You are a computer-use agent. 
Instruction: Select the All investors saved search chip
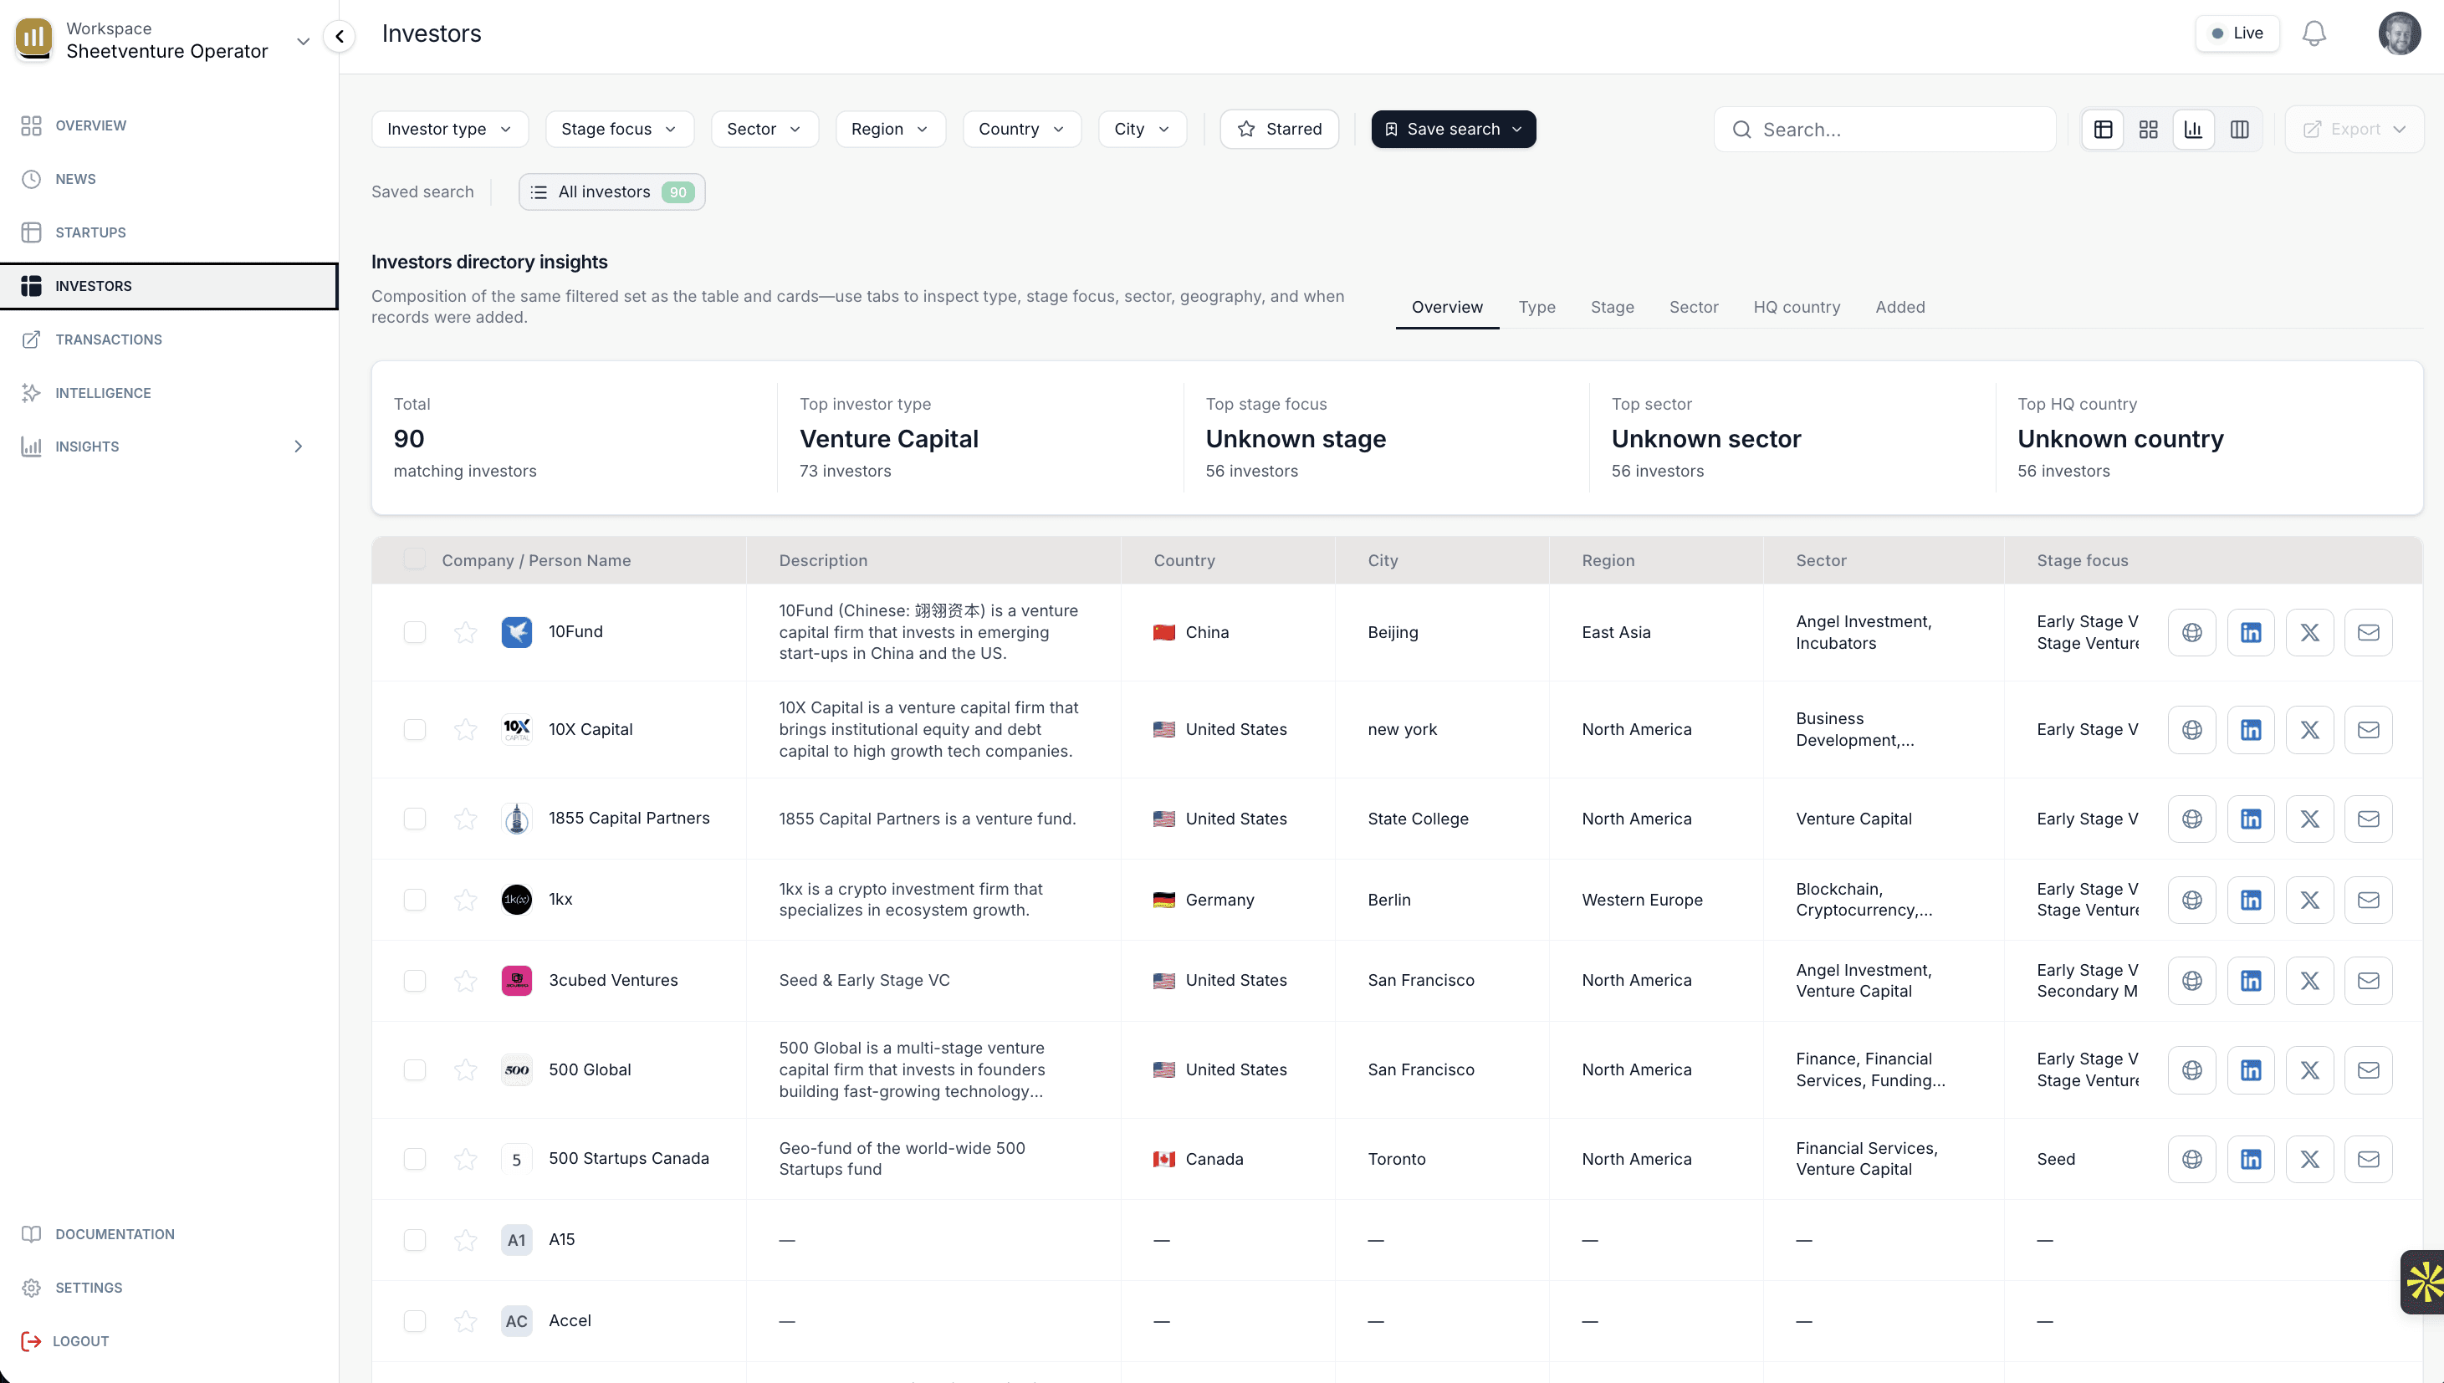[611, 191]
